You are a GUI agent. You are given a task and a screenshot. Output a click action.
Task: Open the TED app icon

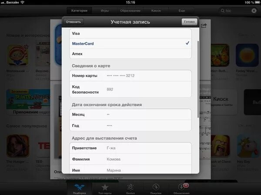coord(43,146)
